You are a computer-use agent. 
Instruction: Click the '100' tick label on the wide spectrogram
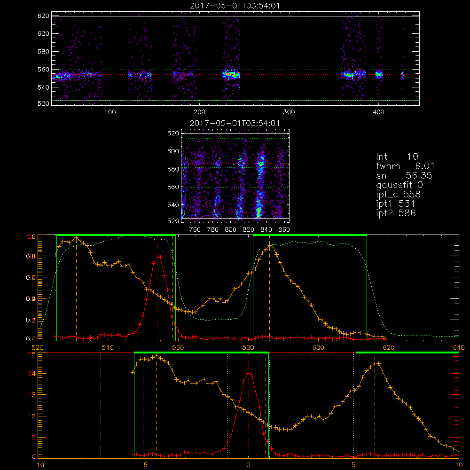click(110, 112)
